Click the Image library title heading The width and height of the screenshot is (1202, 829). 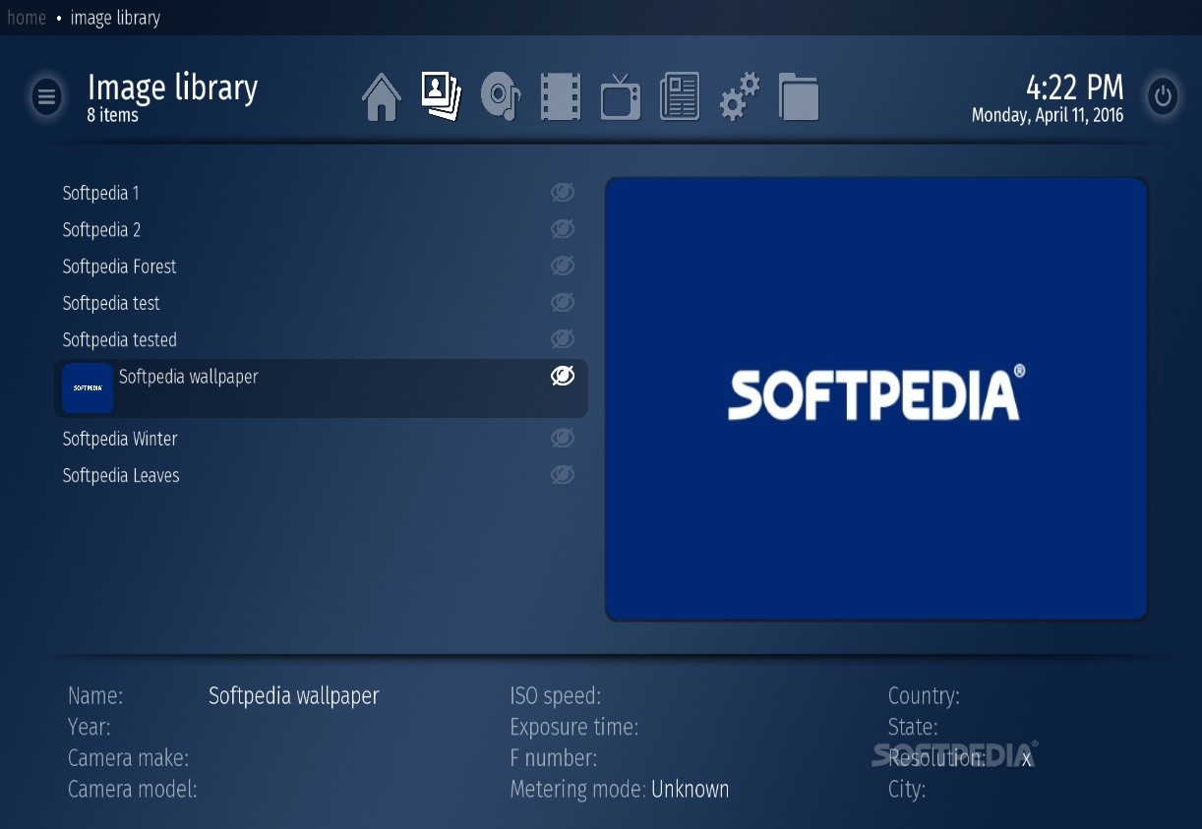[x=172, y=88]
